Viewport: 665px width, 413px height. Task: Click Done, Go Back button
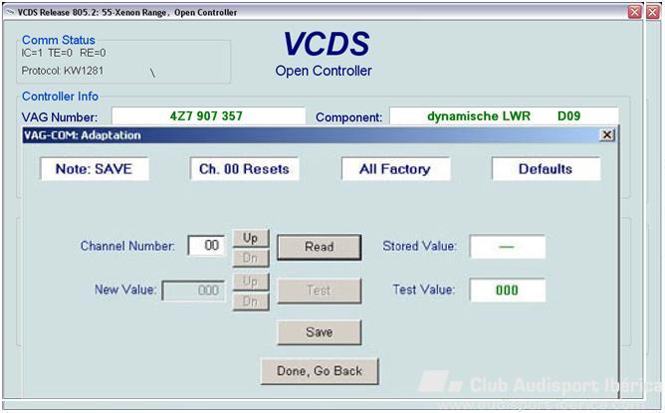coord(320,371)
